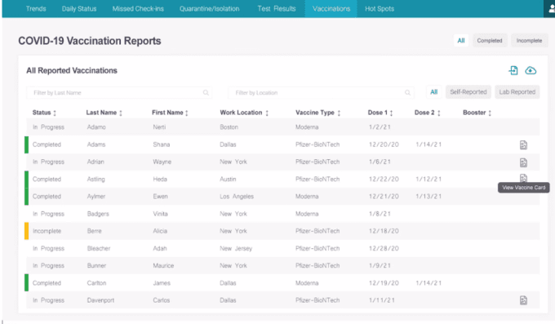This screenshot has width=555, height=324.
Task: Select the All source filter
Action: pos(433,92)
